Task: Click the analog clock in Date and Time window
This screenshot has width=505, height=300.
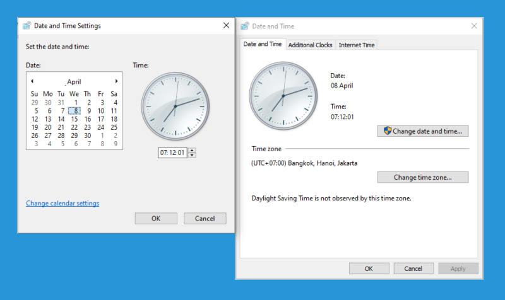Action: [283, 96]
